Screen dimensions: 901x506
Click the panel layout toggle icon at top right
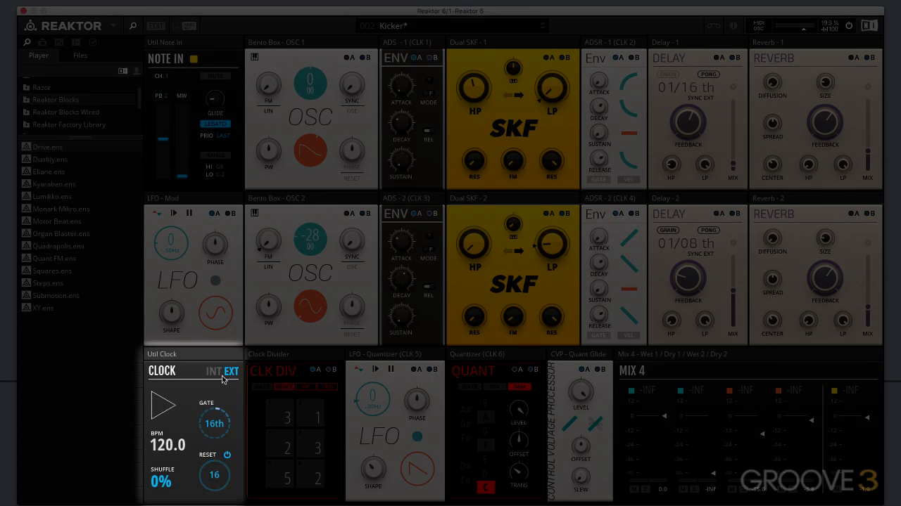click(x=869, y=25)
